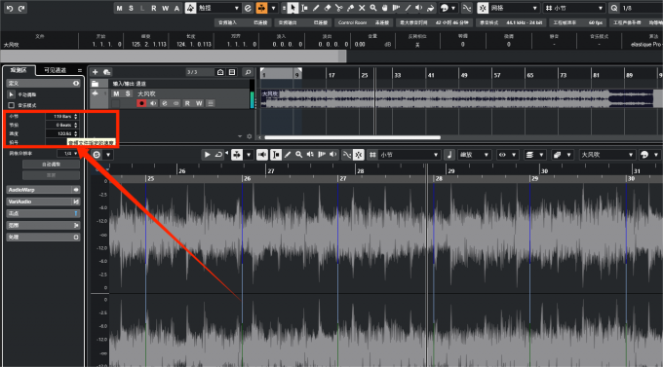Select the Zoom magnifier tool in the top project toolbar
The image size is (663, 367).
pos(373,8)
